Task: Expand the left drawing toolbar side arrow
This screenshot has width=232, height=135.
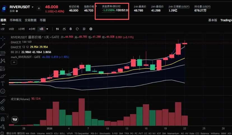Action: (x=8, y=117)
